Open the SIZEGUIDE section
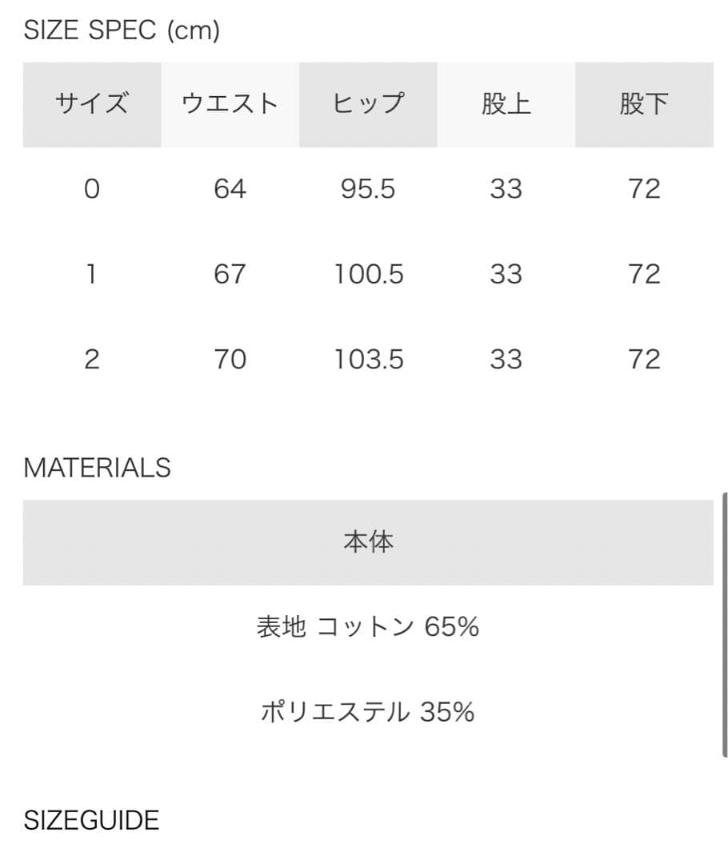Screen dimensions: 728x865 coord(91,820)
